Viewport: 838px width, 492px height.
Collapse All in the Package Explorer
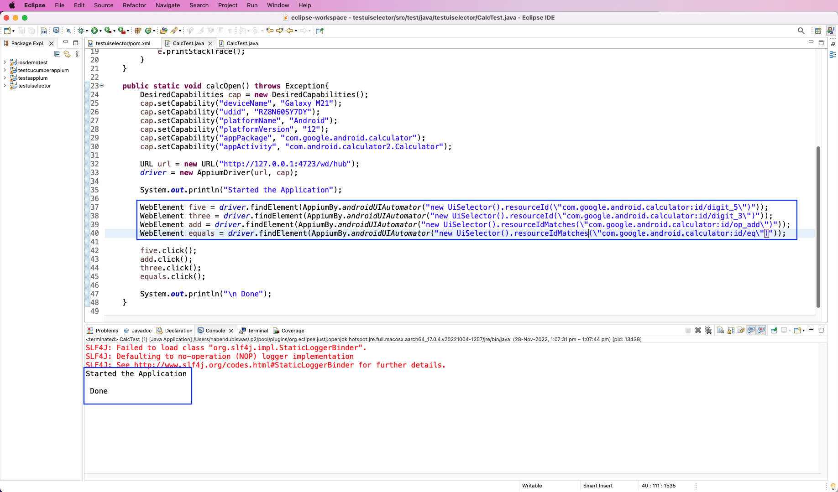tap(58, 54)
